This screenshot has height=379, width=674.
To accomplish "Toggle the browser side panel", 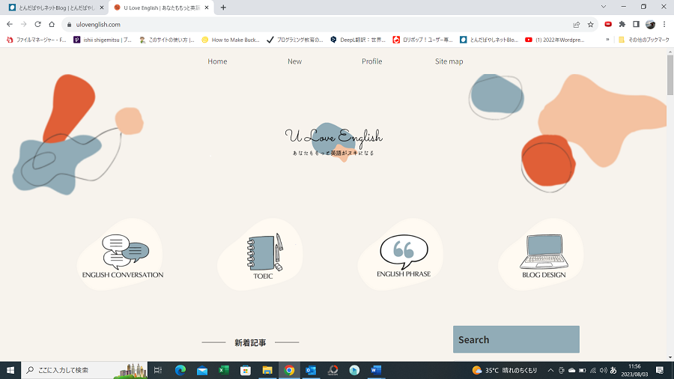I will point(636,24).
